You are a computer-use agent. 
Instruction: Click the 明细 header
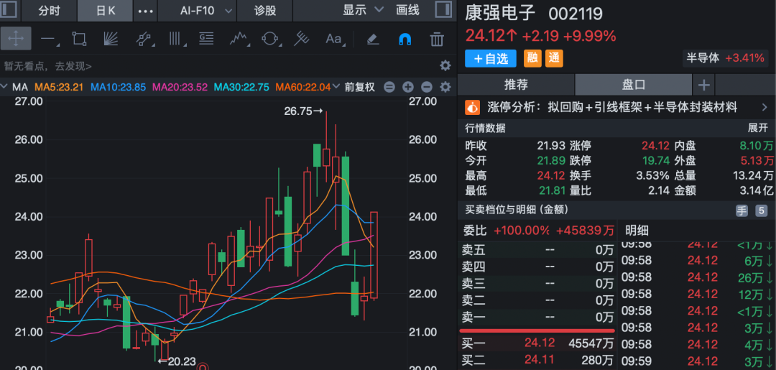pos(637,230)
